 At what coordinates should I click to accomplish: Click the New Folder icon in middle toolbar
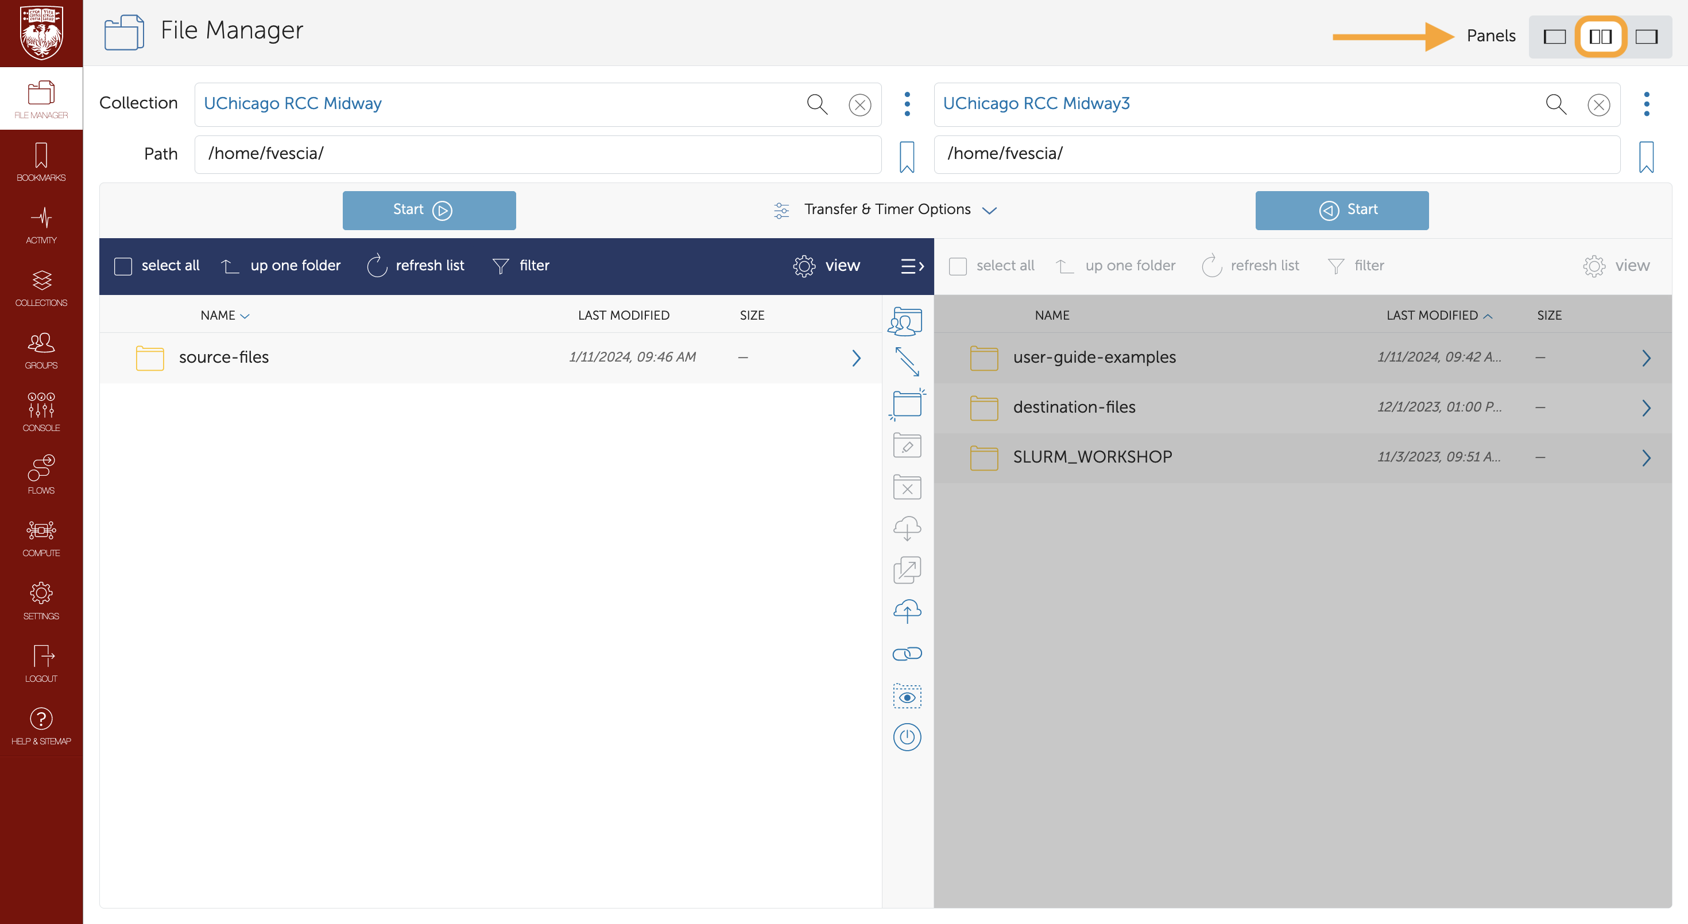(x=907, y=403)
